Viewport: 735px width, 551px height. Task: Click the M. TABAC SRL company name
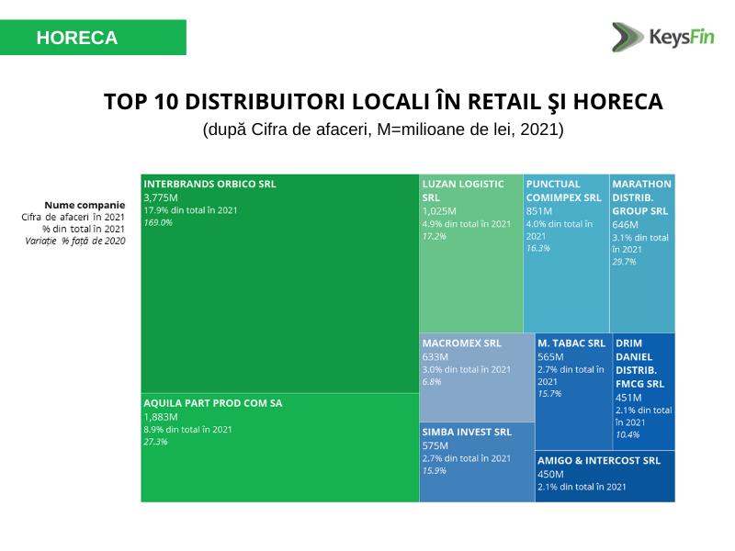[x=571, y=343]
